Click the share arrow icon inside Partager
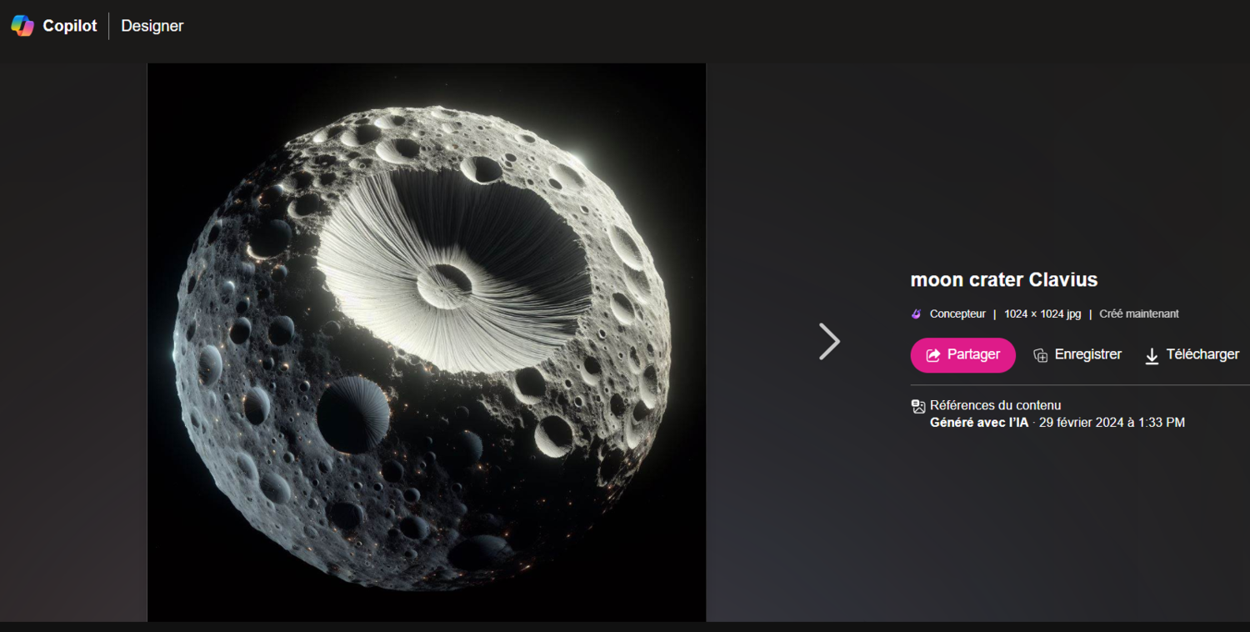Image resolution: width=1250 pixels, height=632 pixels. coord(933,355)
